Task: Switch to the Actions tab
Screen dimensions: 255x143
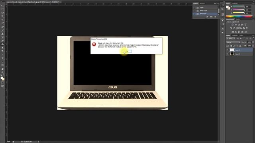Action: (x=202, y=4)
